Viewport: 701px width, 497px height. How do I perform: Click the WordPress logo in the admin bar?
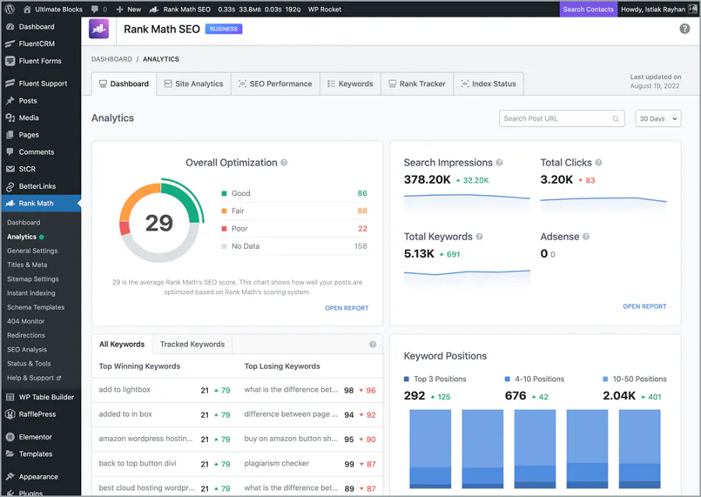pos(11,9)
